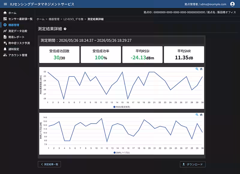Click the 機器管理 gear icon
Screen dimensions: 240x174
(5, 25)
